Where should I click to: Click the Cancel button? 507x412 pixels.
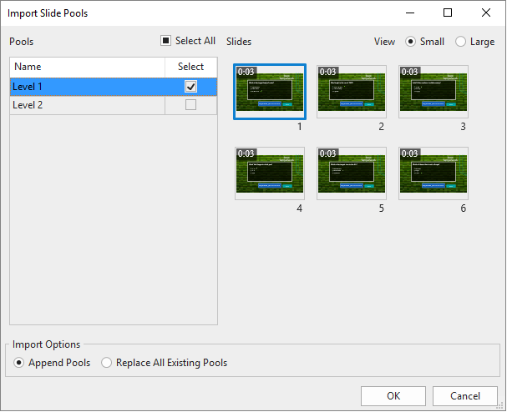coord(465,396)
